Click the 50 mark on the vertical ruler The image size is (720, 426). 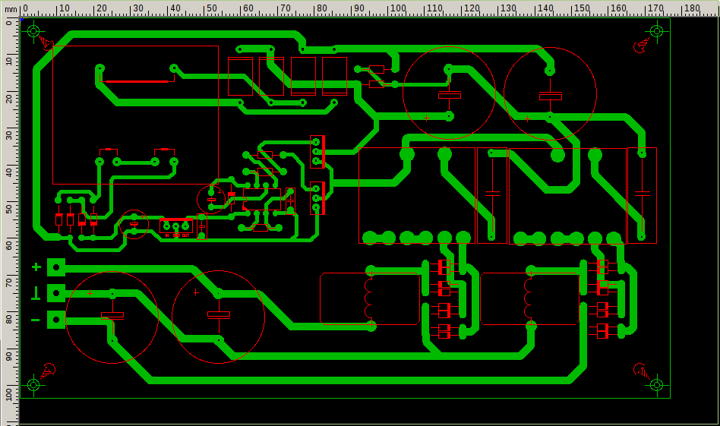pos(9,209)
